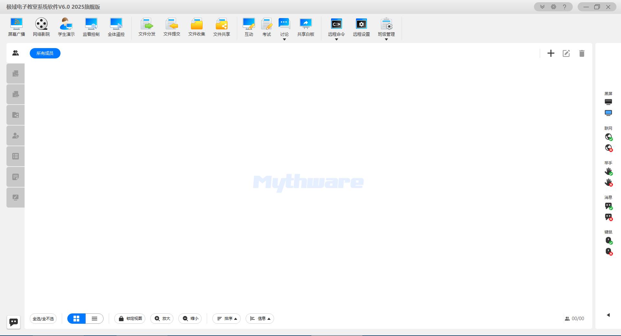Open 文件收集 file collection
Viewport: 621px width, 336px height.
[x=197, y=27]
